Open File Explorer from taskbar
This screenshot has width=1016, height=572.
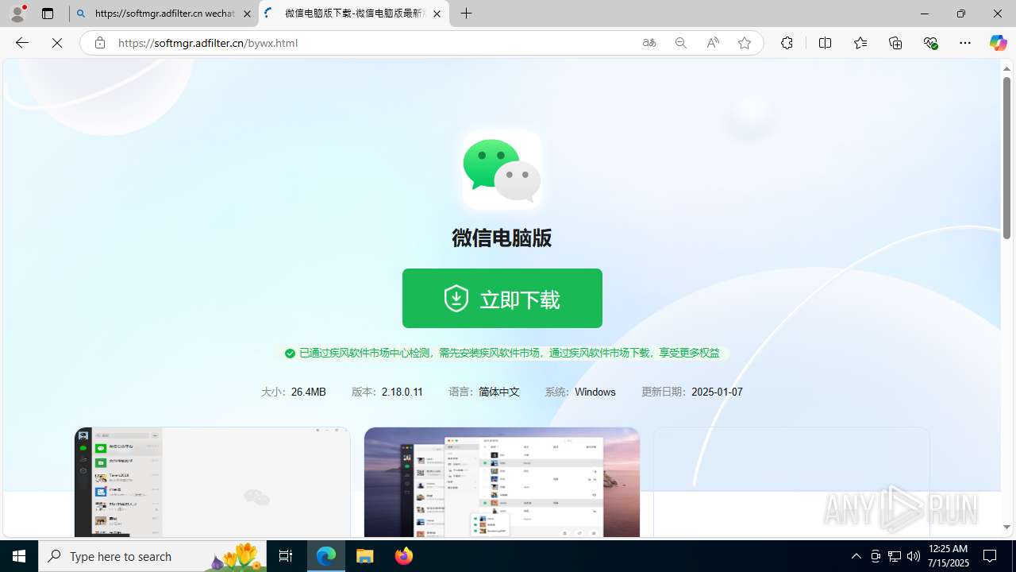pyautogui.click(x=365, y=556)
